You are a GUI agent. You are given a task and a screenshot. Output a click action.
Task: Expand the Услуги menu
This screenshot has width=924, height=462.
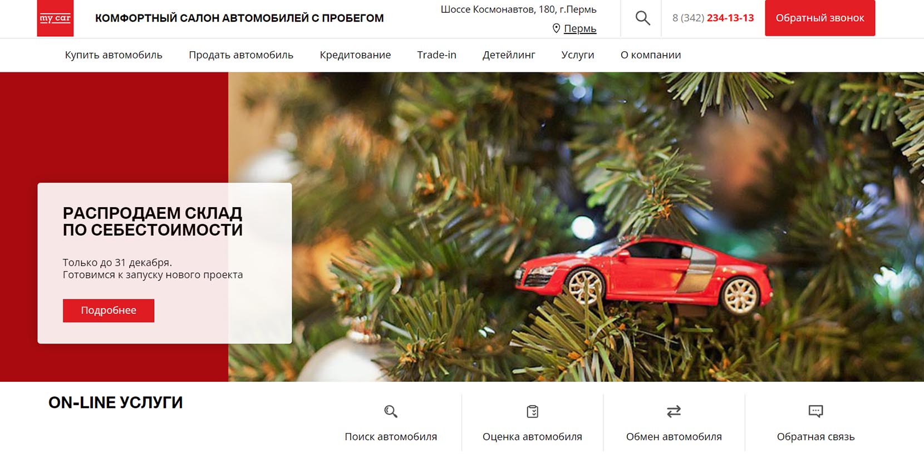coord(578,55)
